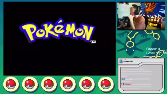Click the Orden: 0 counter text
The width and height of the screenshot is (167, 94).
(x=153, y=49)
